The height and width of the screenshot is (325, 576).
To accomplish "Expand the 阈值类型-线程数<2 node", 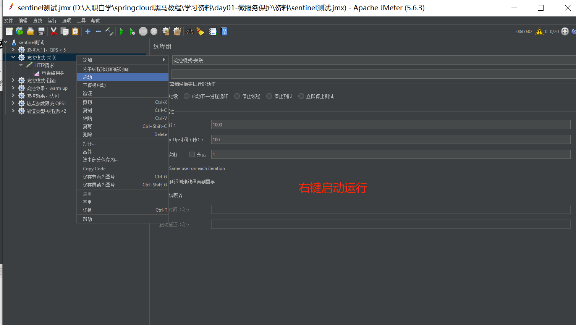I will tap(13, 111).
